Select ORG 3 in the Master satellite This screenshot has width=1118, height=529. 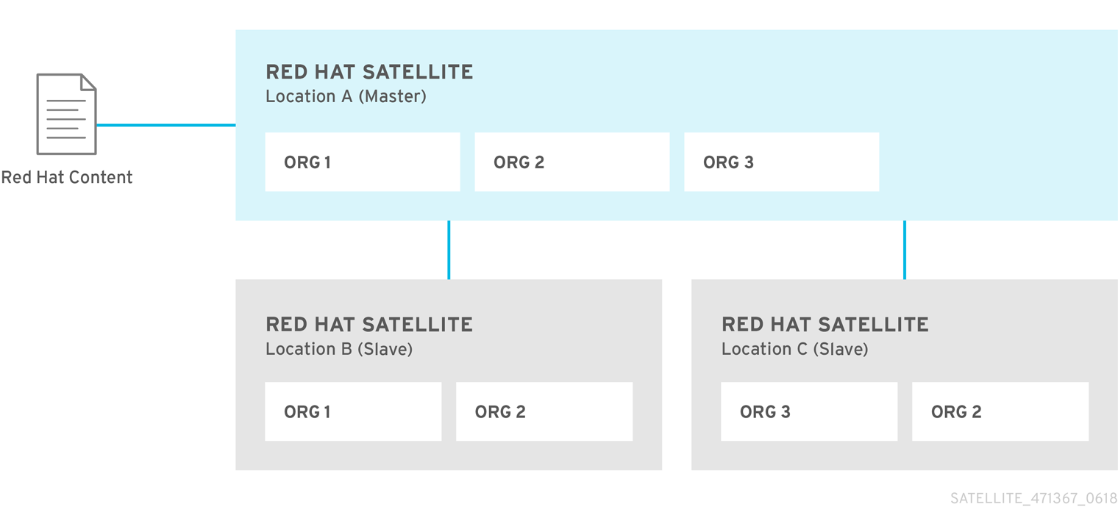point(781,162)
